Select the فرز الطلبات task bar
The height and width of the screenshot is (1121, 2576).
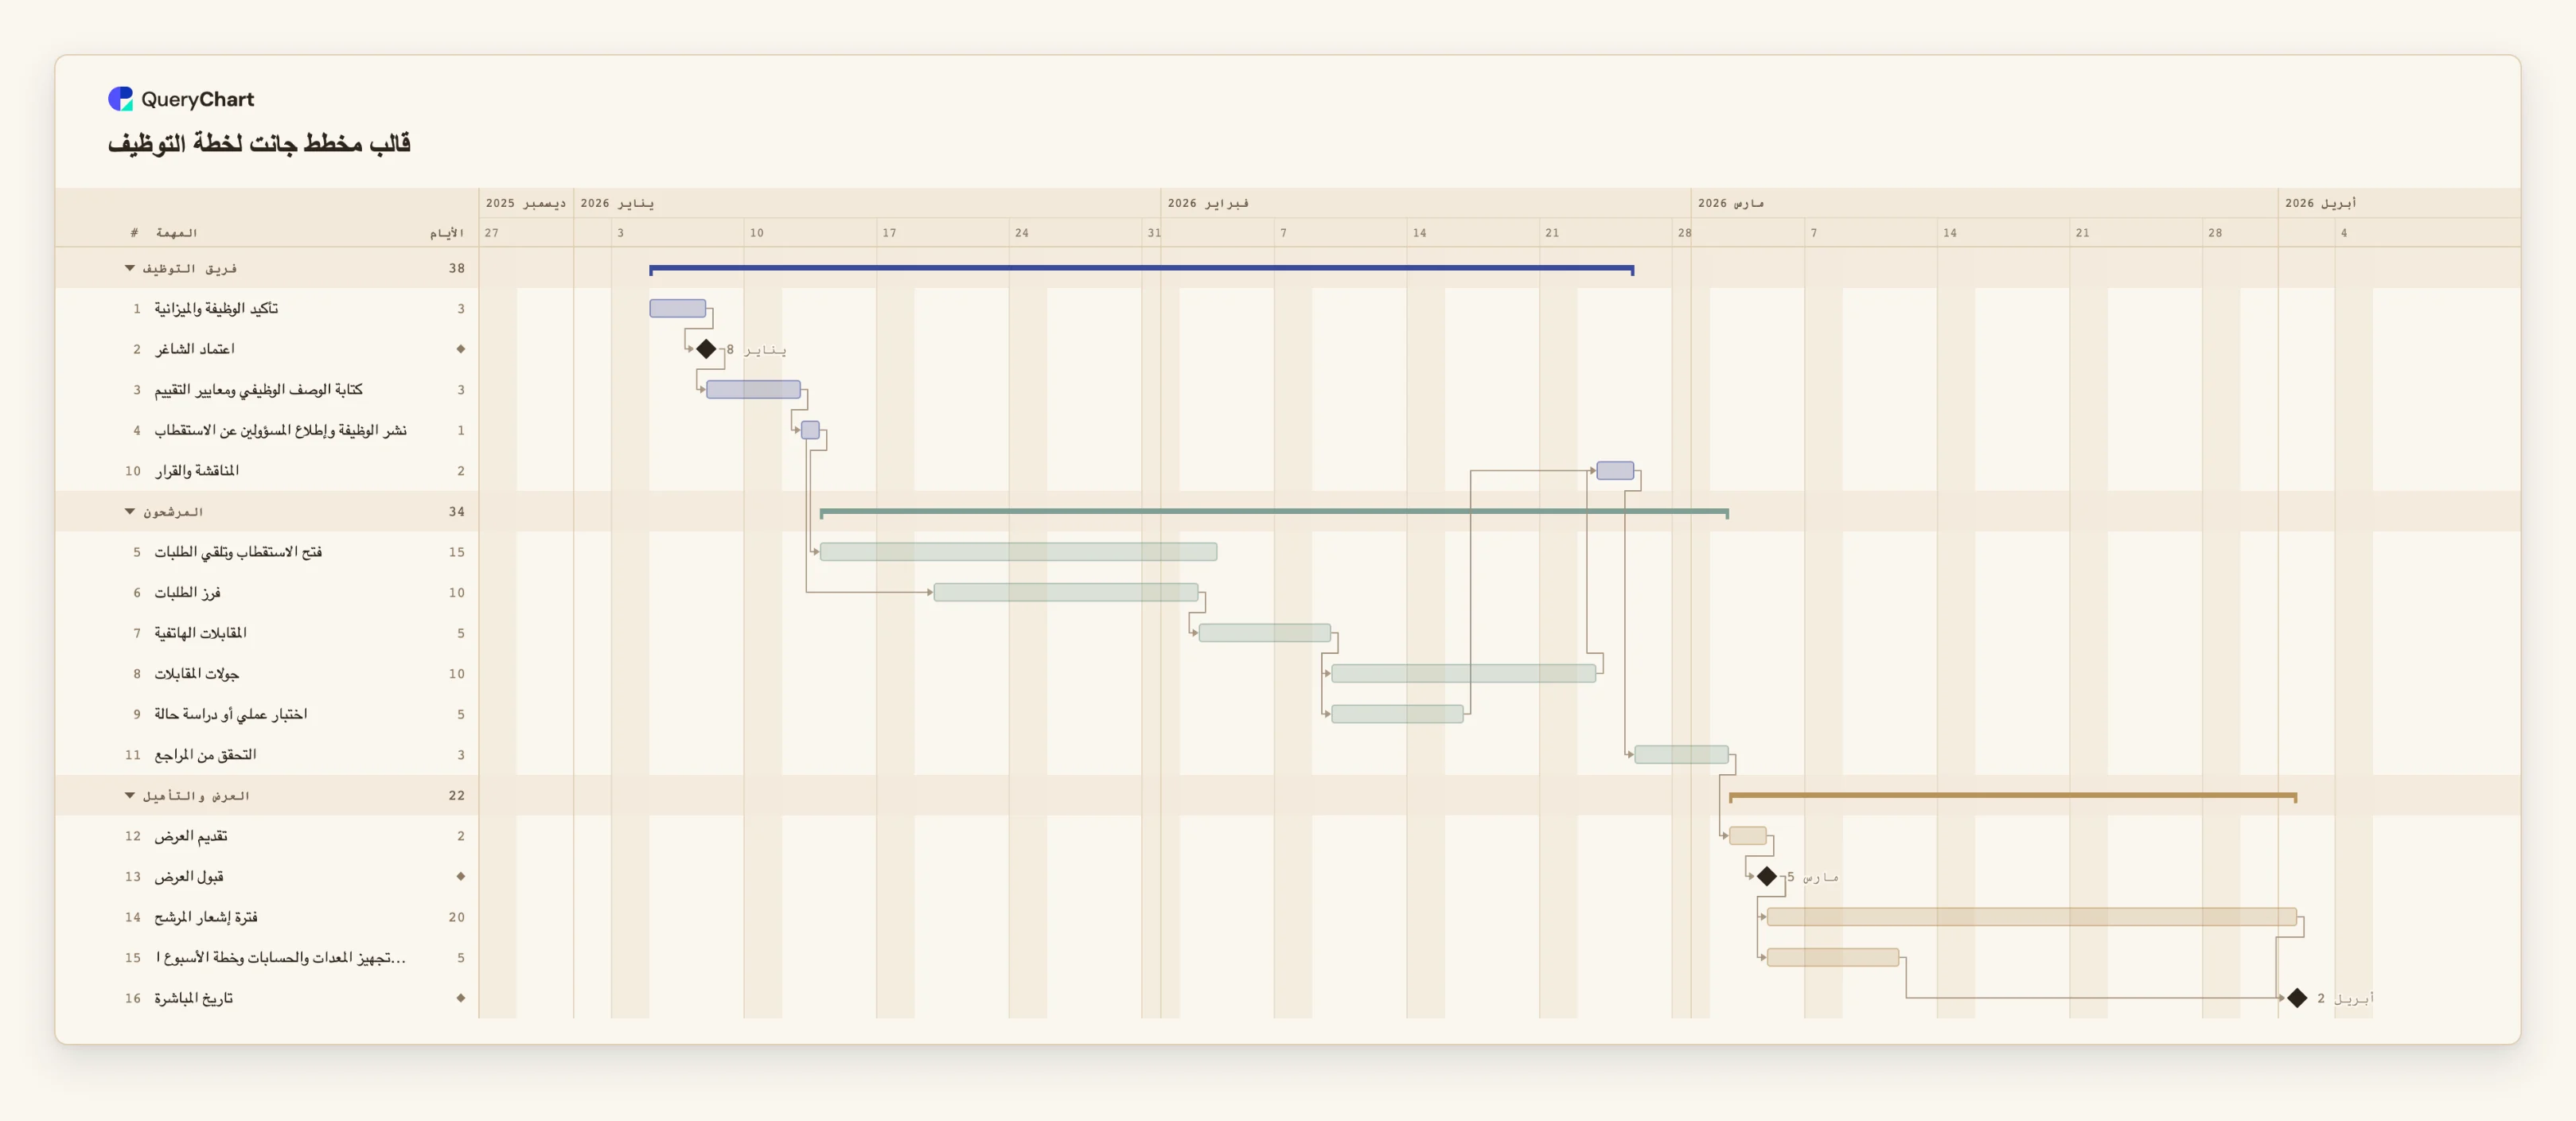(x=1066, y=592)
